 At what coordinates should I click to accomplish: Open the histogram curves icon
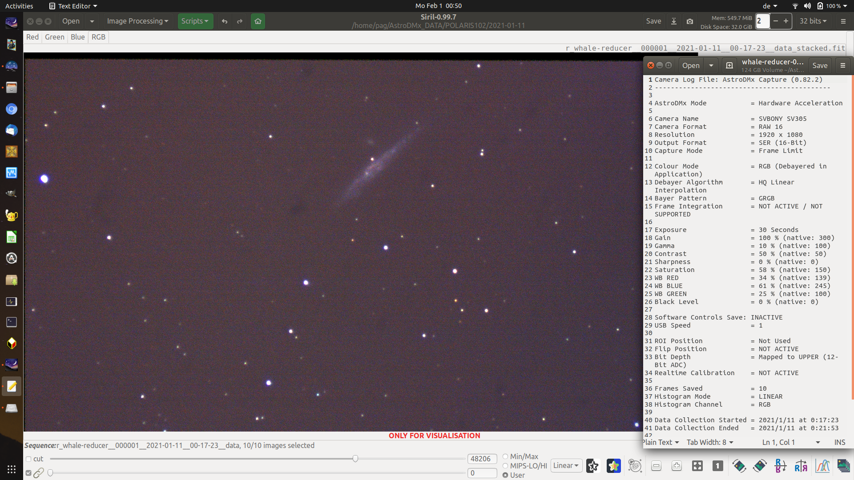coord(822,466)
